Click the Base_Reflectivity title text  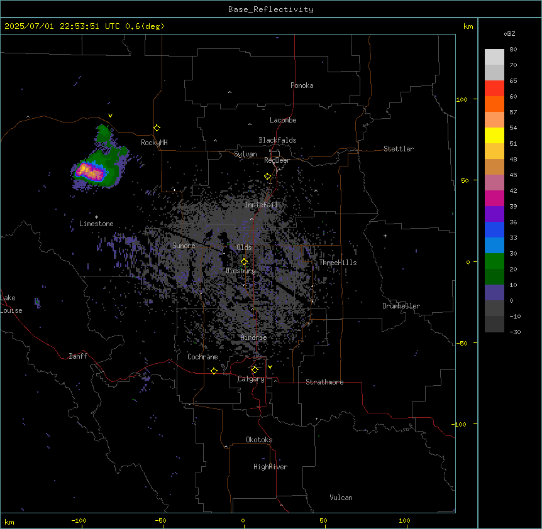(271, 9)
